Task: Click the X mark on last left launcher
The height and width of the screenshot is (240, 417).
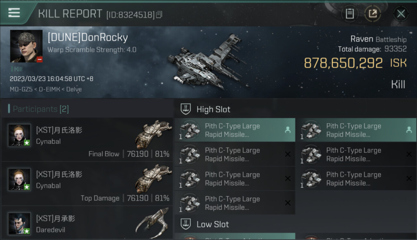Action: pos(288,203)
